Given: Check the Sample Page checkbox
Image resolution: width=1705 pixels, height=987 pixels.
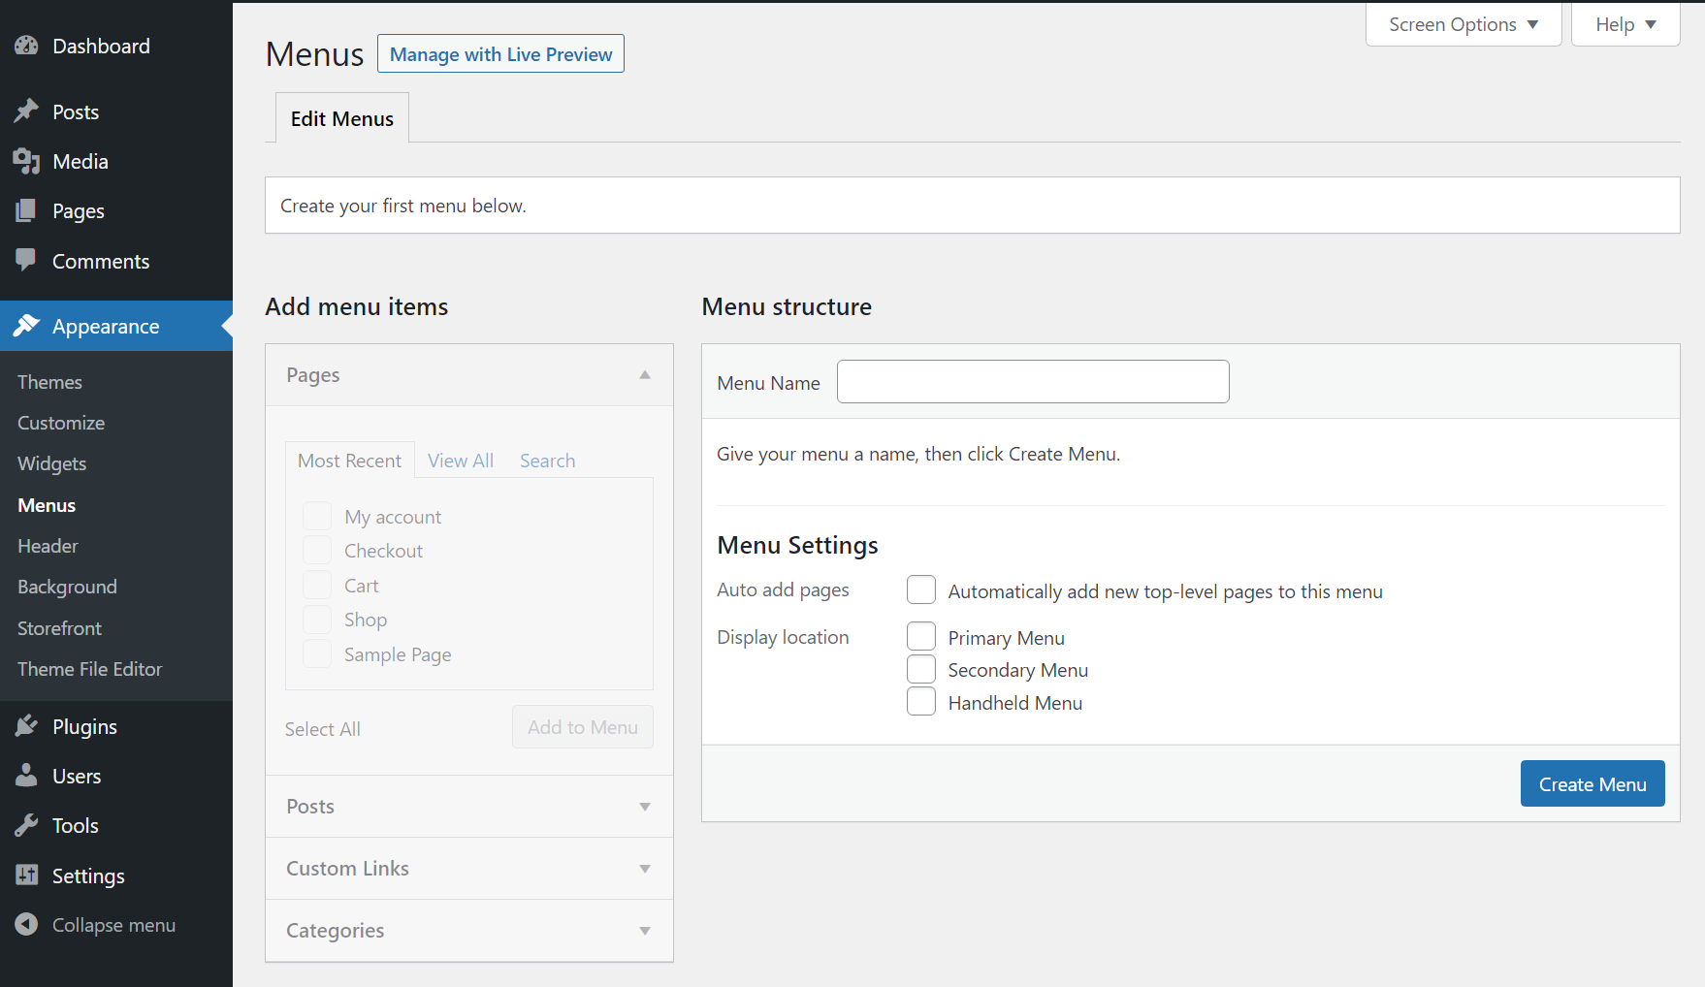Looking at the screenshot, I should pos(316,653).
